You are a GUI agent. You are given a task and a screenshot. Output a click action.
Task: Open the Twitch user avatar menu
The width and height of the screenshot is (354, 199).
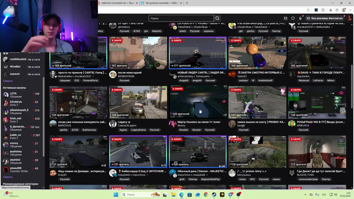point(348,18)
